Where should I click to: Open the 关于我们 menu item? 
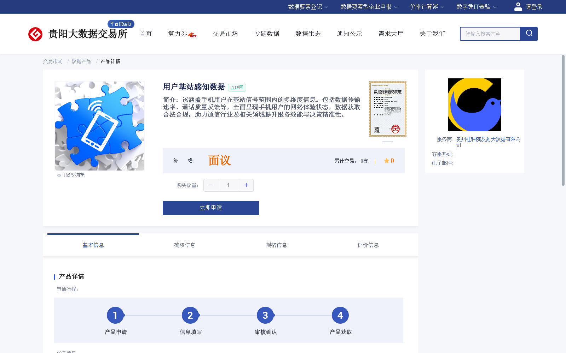[x=432, y=34]
